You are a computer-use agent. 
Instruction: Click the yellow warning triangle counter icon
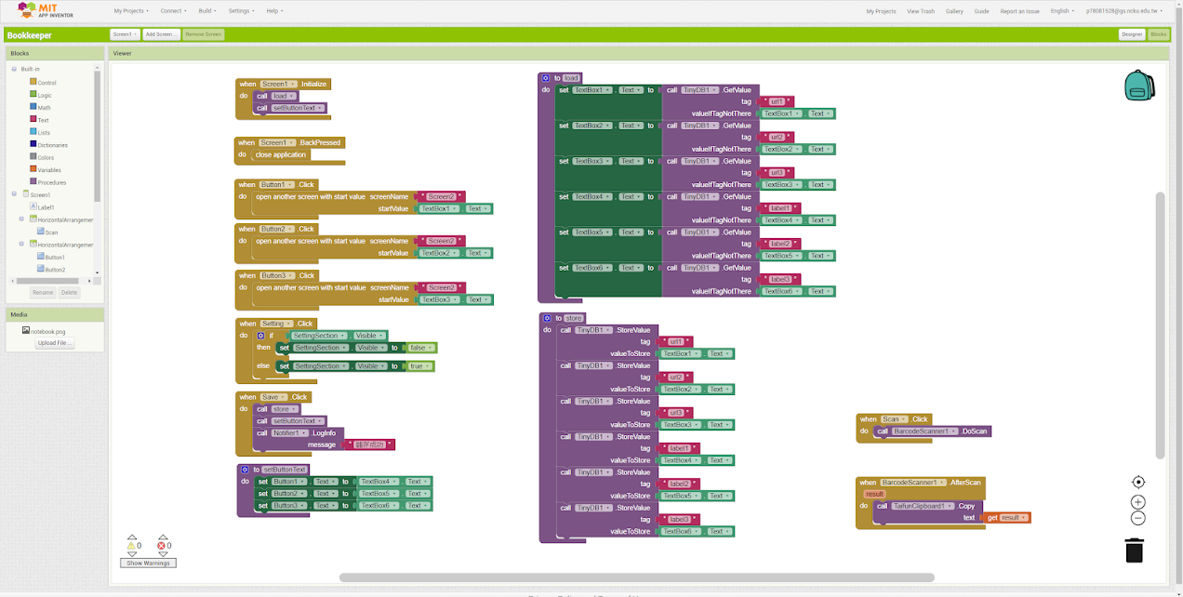[x=132, y=545]
